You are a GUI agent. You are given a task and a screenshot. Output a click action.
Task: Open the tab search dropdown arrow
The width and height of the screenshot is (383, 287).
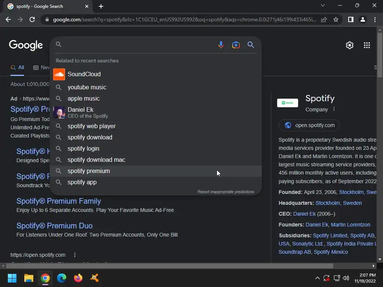(323, 5)
